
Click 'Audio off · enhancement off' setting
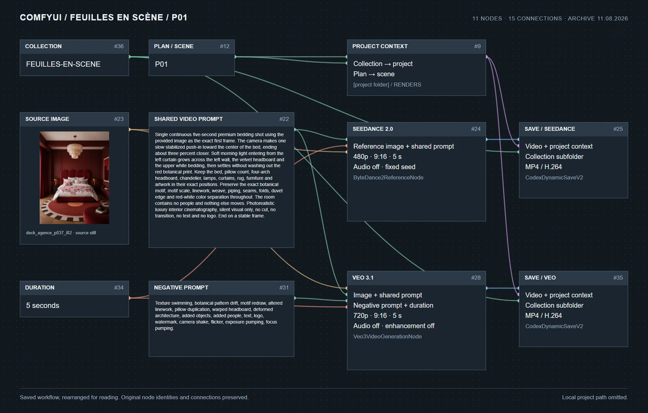click(x=394, y=326)
